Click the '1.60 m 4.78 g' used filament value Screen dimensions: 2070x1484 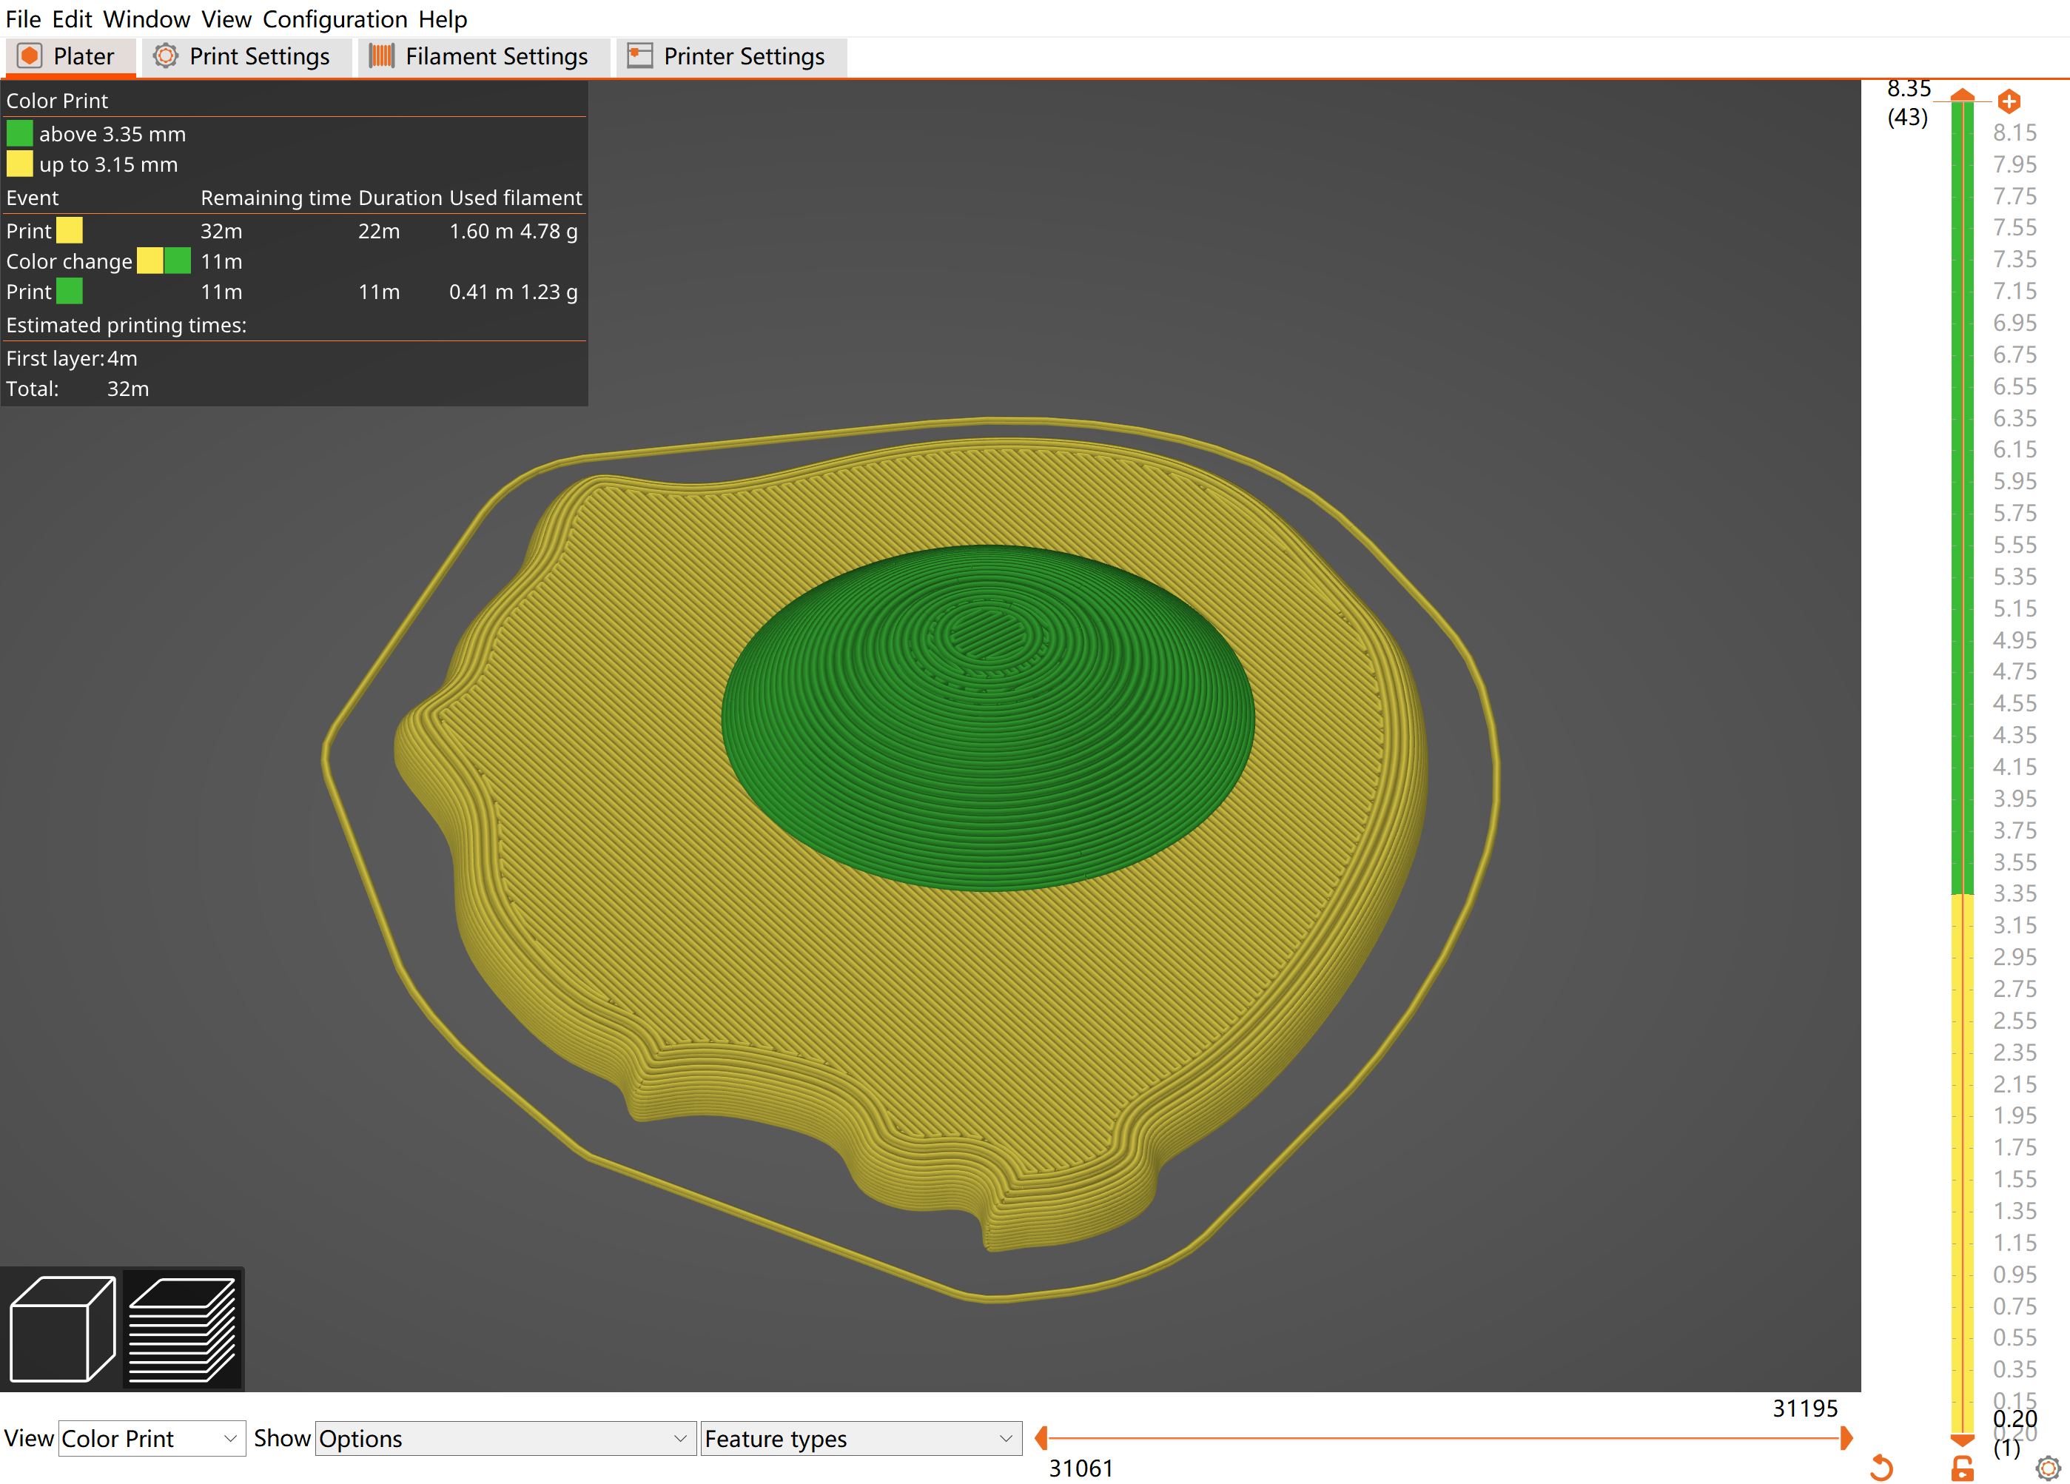(513, 231)
